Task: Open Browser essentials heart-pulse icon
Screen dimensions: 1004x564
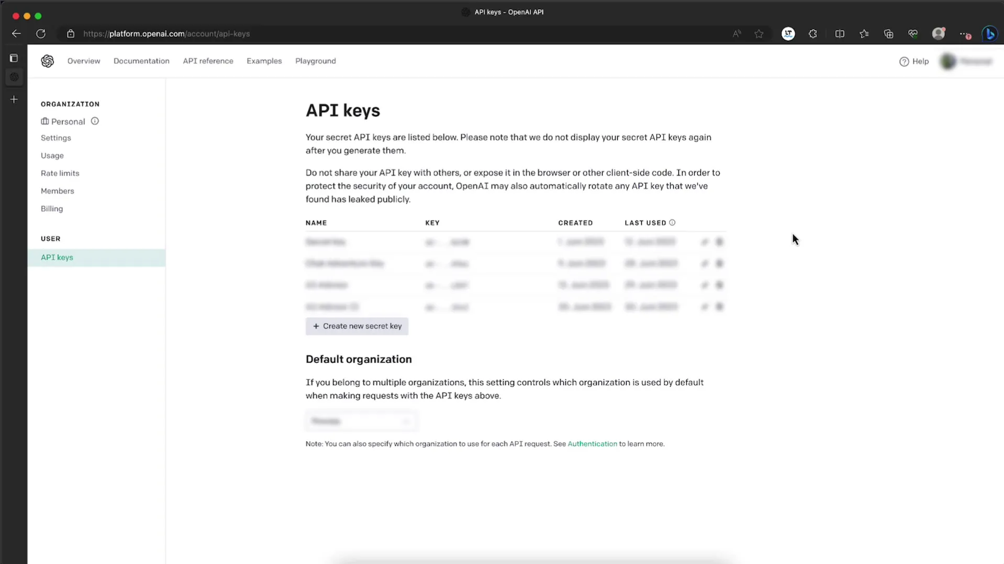Action: tap(913, 33)
